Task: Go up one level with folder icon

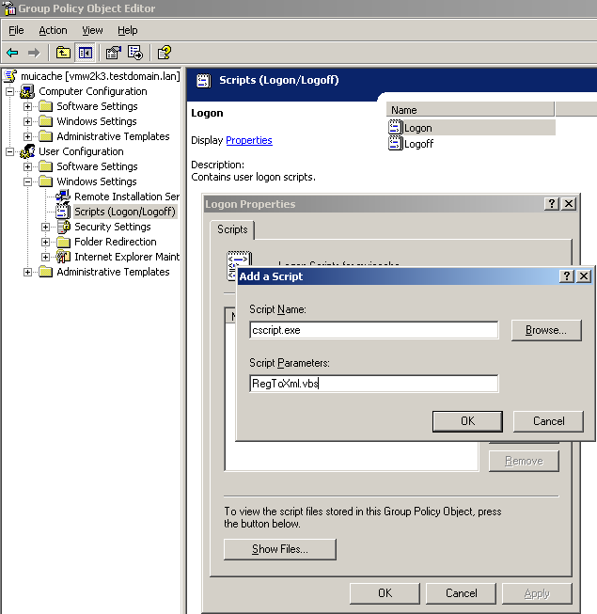Action: pos(63,53)
